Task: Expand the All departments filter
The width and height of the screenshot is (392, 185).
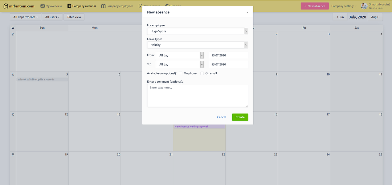Action: coord(26,17)
